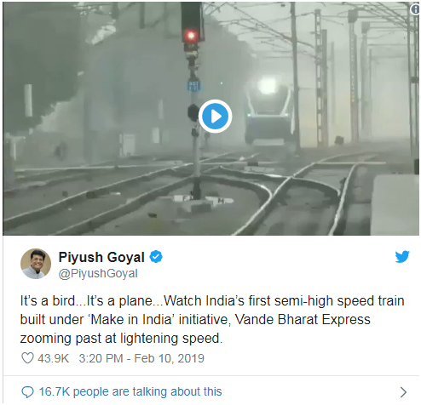Screen dimensions: 421x405
Task: Click the red signal light in video
Action: tap(191, 36)
